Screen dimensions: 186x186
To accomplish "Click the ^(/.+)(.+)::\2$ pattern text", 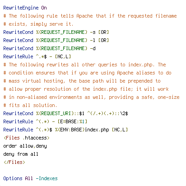I will click(x=107, y=113).
